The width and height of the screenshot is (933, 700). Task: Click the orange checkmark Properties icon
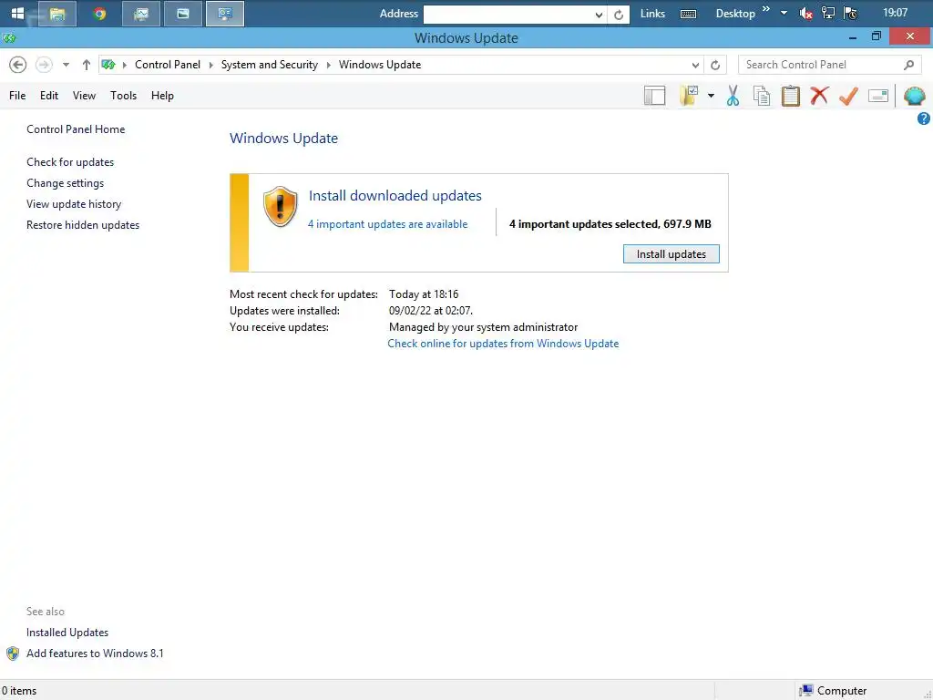(x=848, y=96)
